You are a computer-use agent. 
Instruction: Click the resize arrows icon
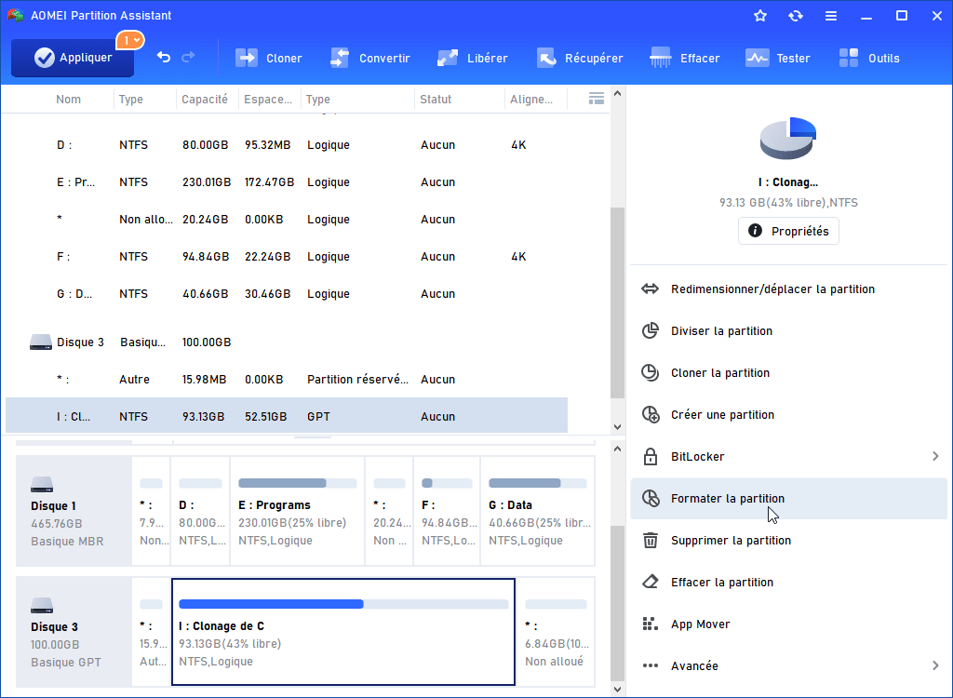tap(651, 289)
